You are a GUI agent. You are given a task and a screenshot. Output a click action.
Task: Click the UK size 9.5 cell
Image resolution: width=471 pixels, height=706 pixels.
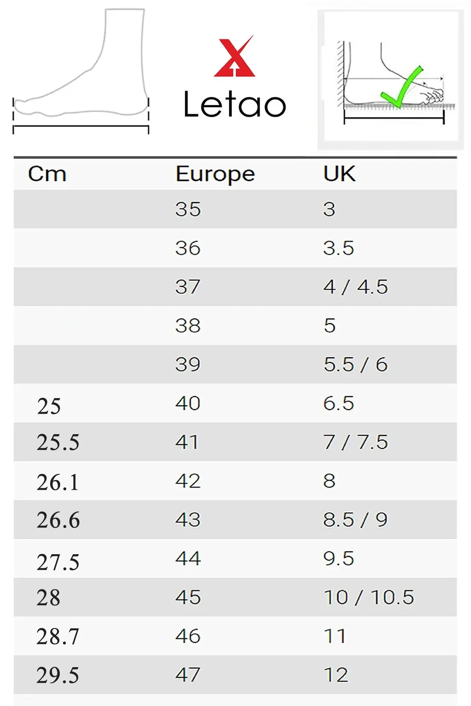[x=339, y=559]
